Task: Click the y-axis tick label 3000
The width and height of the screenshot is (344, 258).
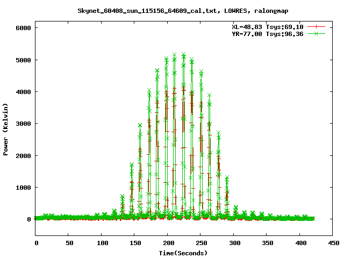Action: (x=23, y=124)
